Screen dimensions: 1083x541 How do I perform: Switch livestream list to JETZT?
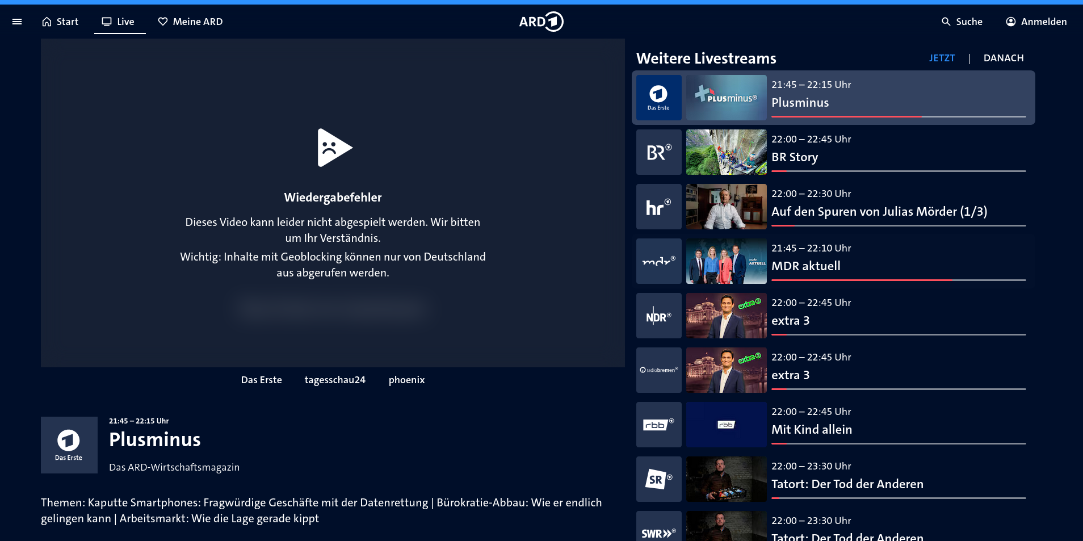[x=942, y=58]
